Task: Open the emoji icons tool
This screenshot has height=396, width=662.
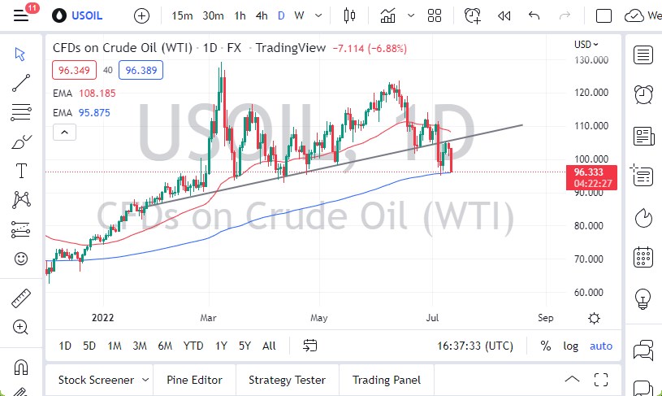Action: (x=21, y=259)
